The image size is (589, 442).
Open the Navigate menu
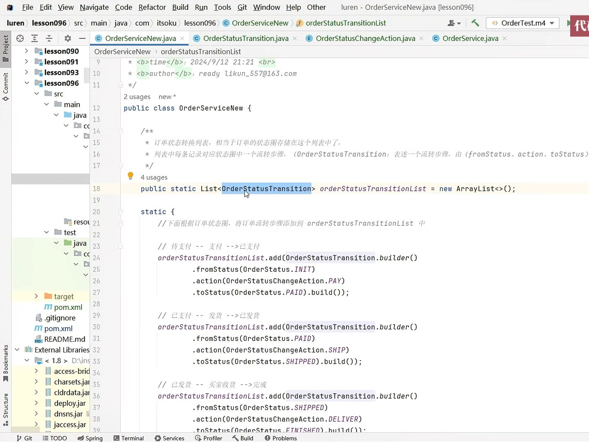(x=94, y=7)
